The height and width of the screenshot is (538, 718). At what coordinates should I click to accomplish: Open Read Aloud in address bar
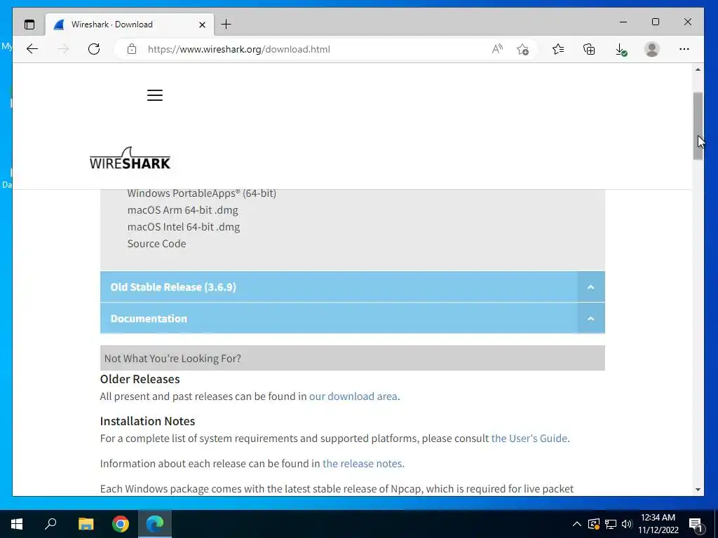497,49
